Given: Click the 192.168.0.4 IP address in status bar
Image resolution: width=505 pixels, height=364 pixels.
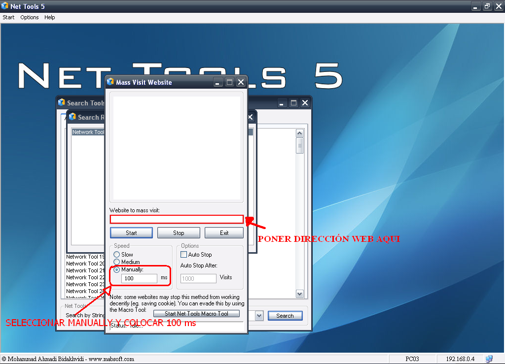Looking at the screenshot, I should point(460,359).
